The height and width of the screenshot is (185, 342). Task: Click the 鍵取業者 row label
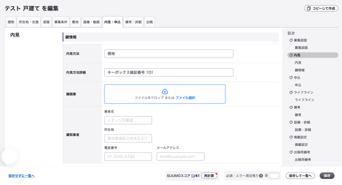click(x=72, y=135)
